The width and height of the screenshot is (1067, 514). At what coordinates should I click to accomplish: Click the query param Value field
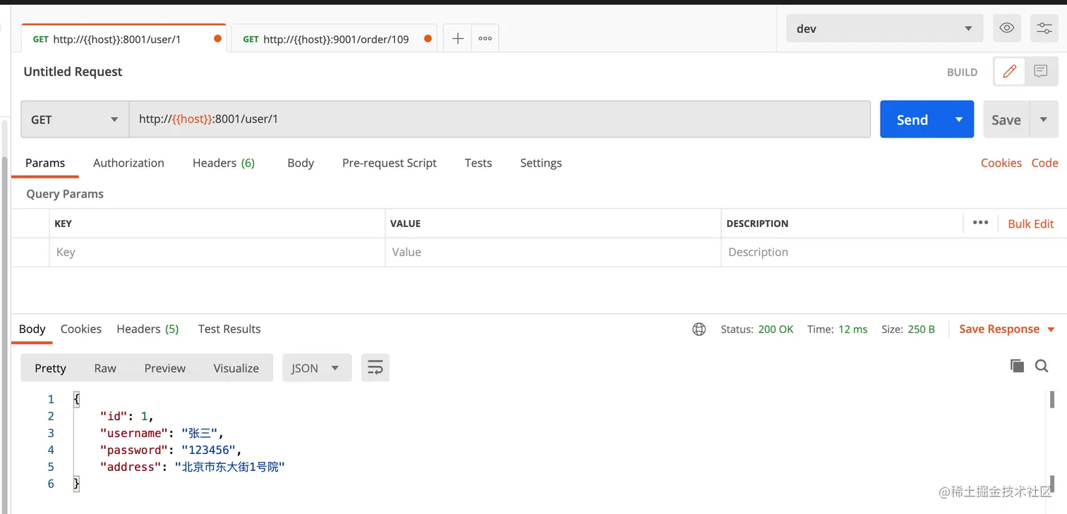click(553, 252)
